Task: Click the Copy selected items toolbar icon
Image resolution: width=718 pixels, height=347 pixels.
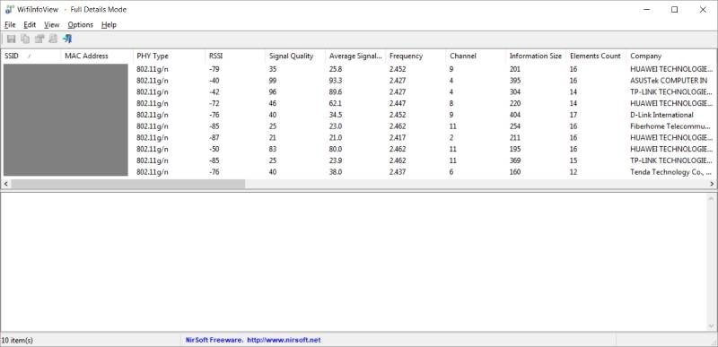Action: point(25,39)
